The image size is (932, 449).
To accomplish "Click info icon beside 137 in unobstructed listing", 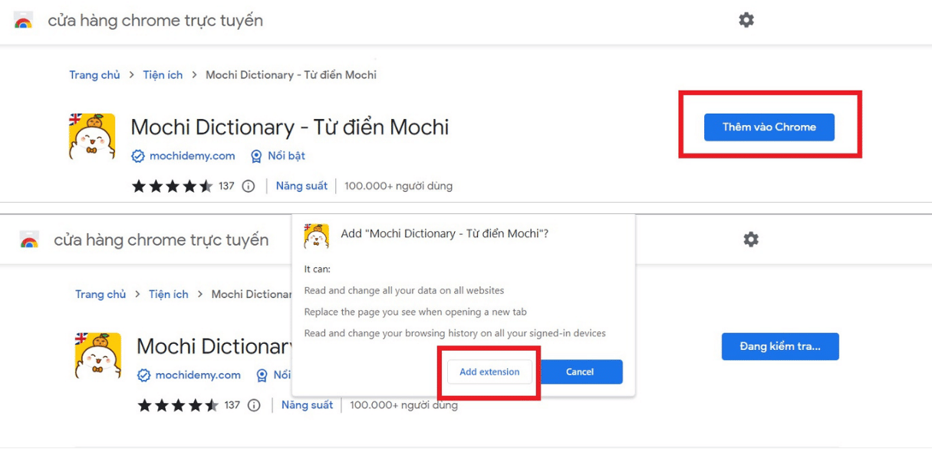I will point(248,186).
